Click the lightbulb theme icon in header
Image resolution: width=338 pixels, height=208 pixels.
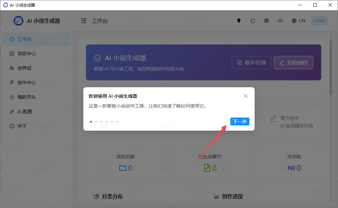pos(239,21)
